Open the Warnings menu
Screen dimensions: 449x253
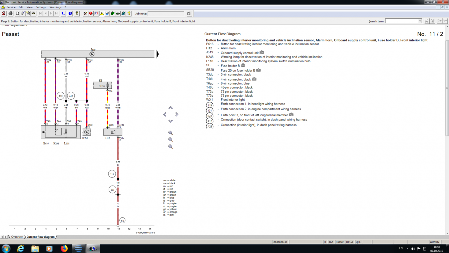(55, 7)
